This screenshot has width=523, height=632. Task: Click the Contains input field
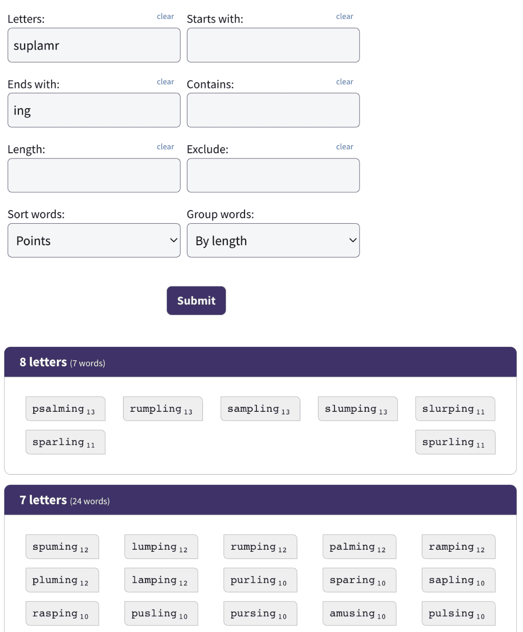point(273,110)
